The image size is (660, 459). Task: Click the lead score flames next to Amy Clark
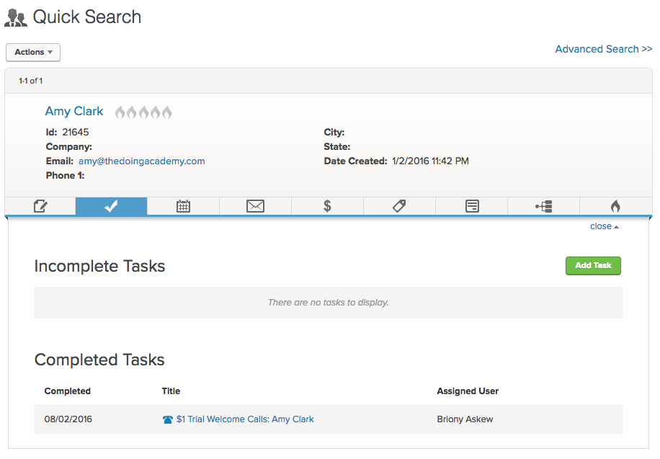(x=143, y=112)
